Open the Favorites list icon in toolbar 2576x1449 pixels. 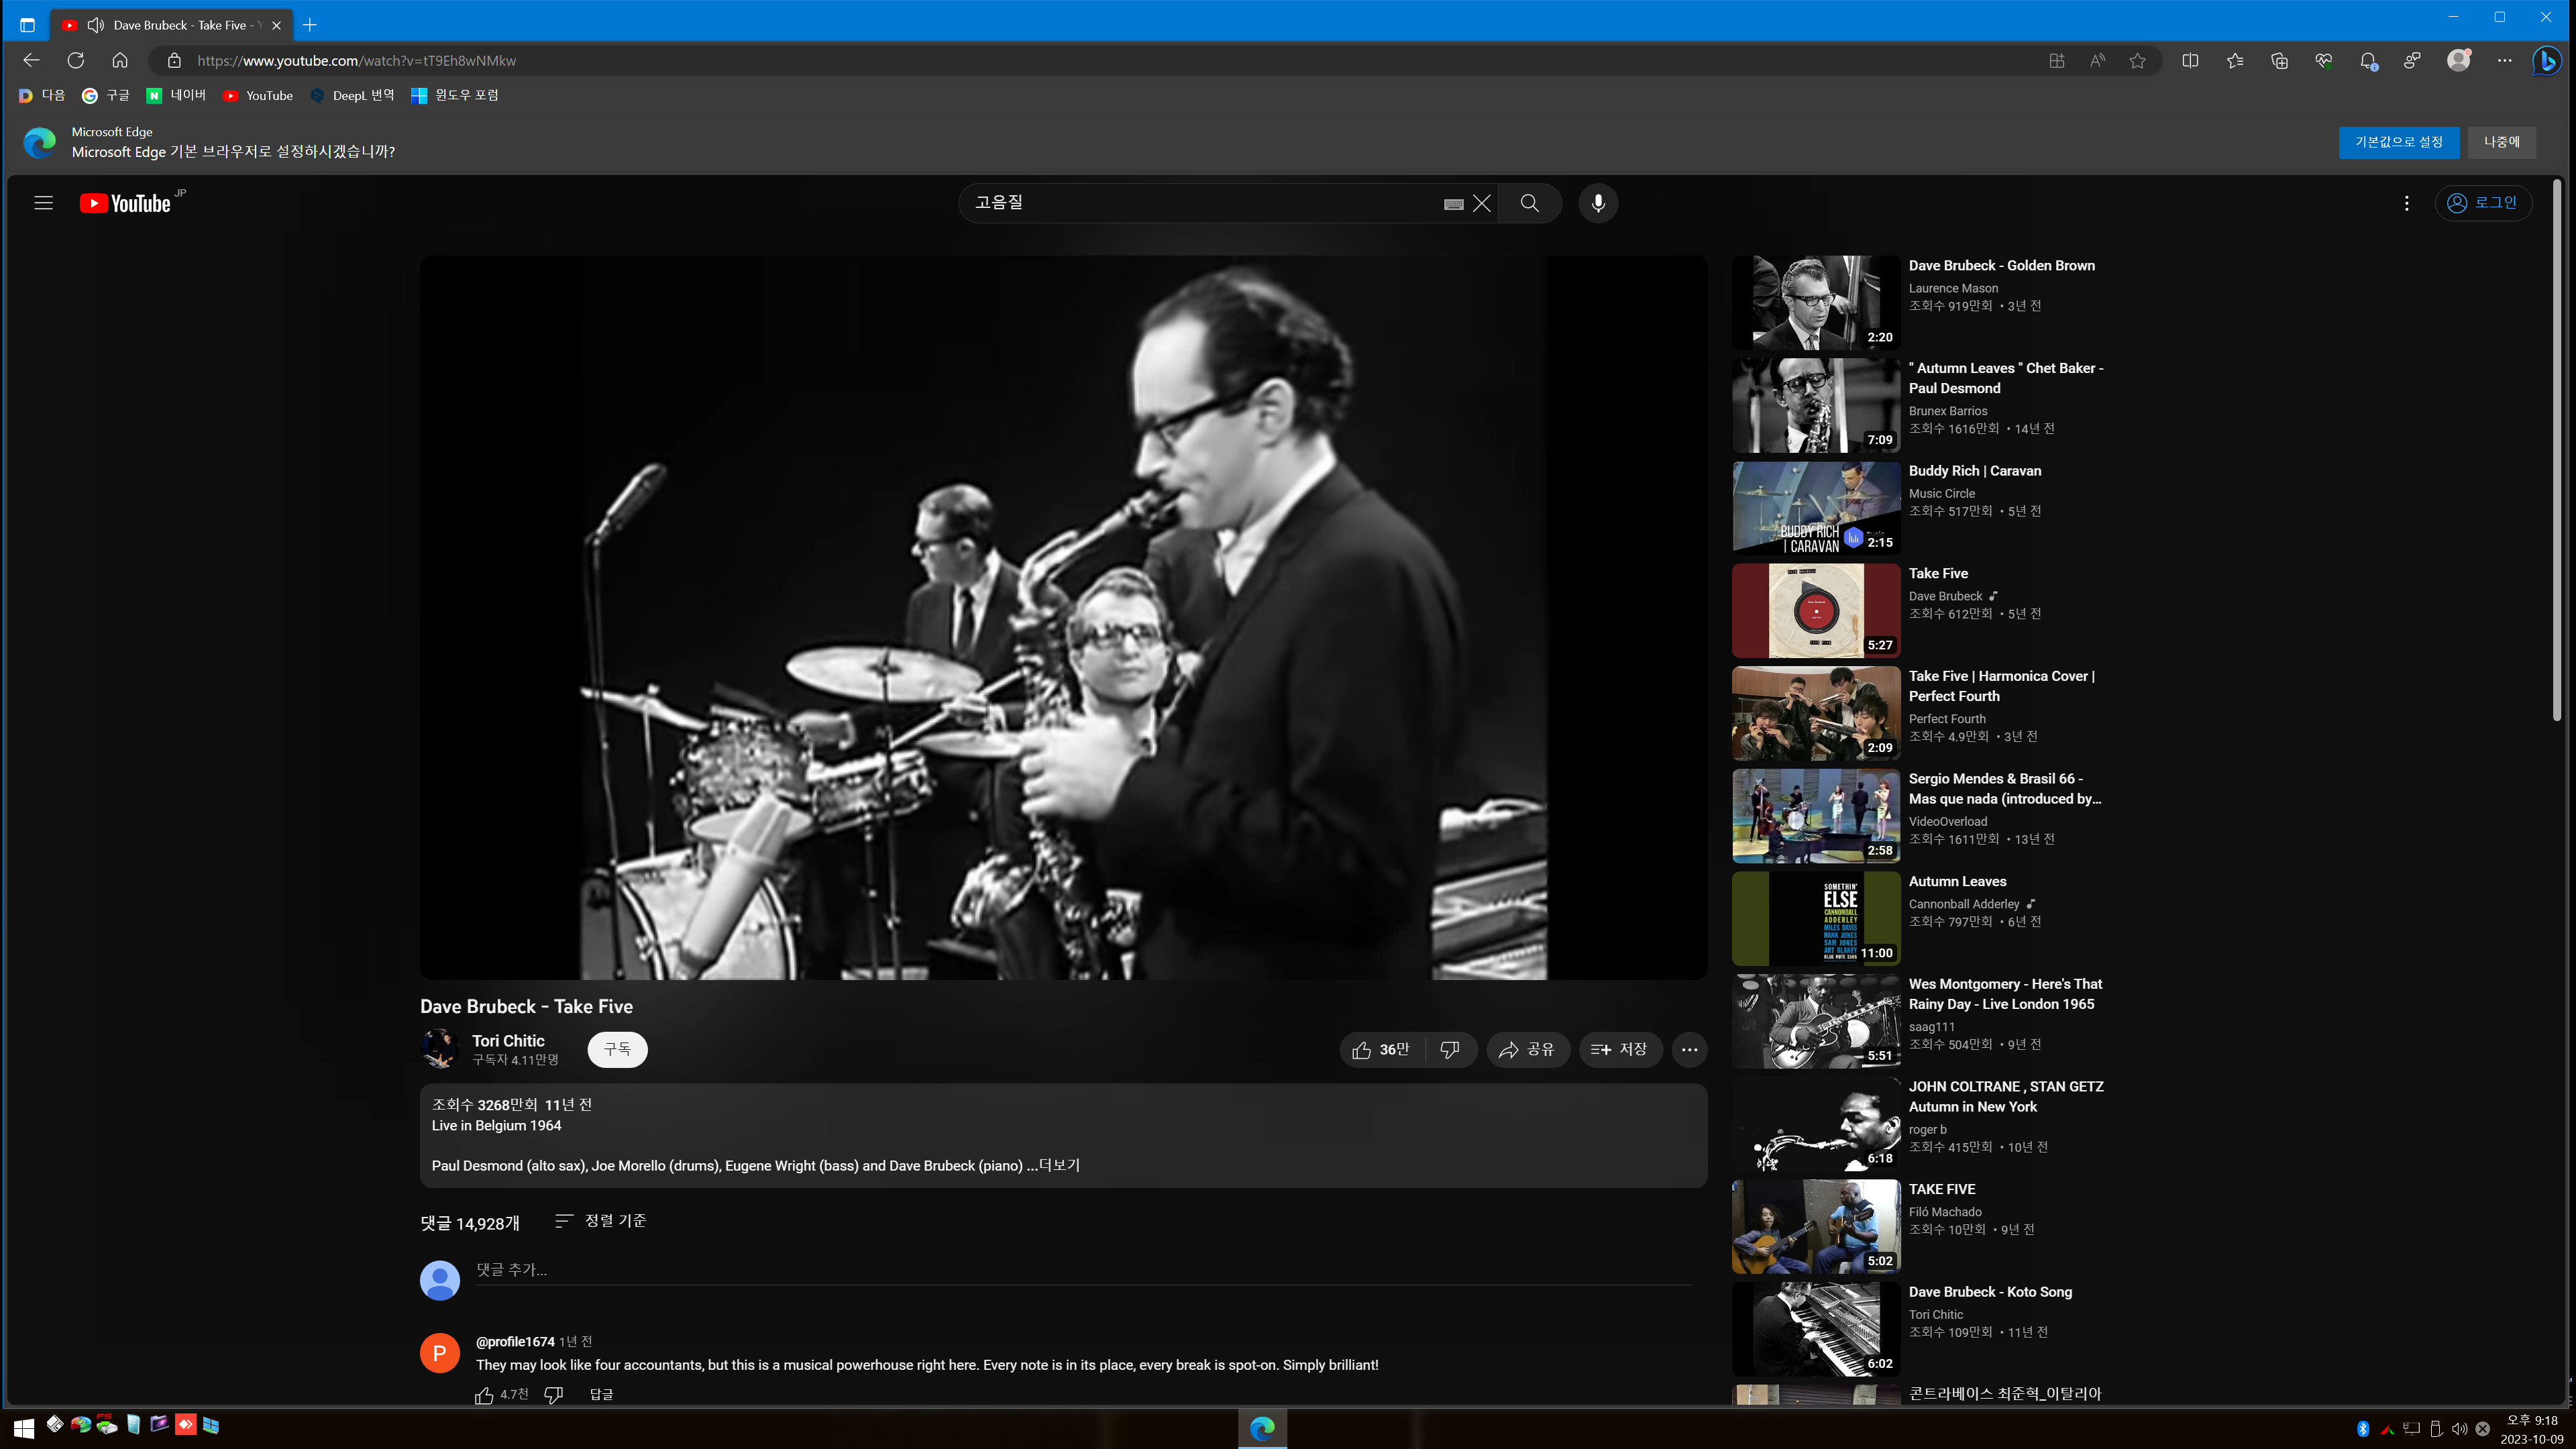pos(2235,61)
